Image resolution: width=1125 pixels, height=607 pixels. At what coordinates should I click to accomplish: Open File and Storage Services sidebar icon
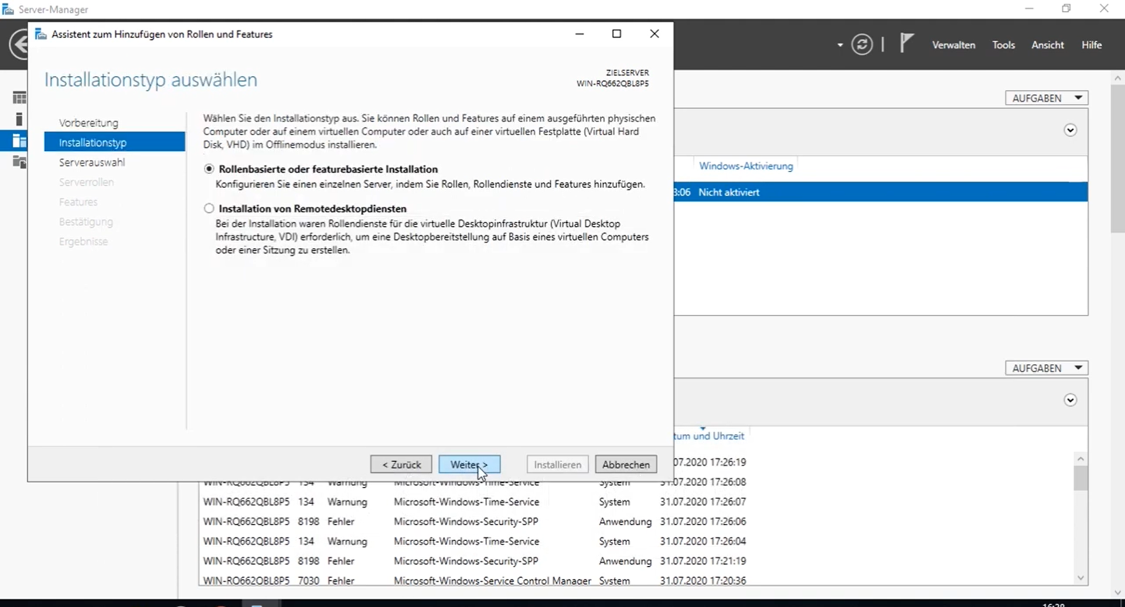[19, 162]
